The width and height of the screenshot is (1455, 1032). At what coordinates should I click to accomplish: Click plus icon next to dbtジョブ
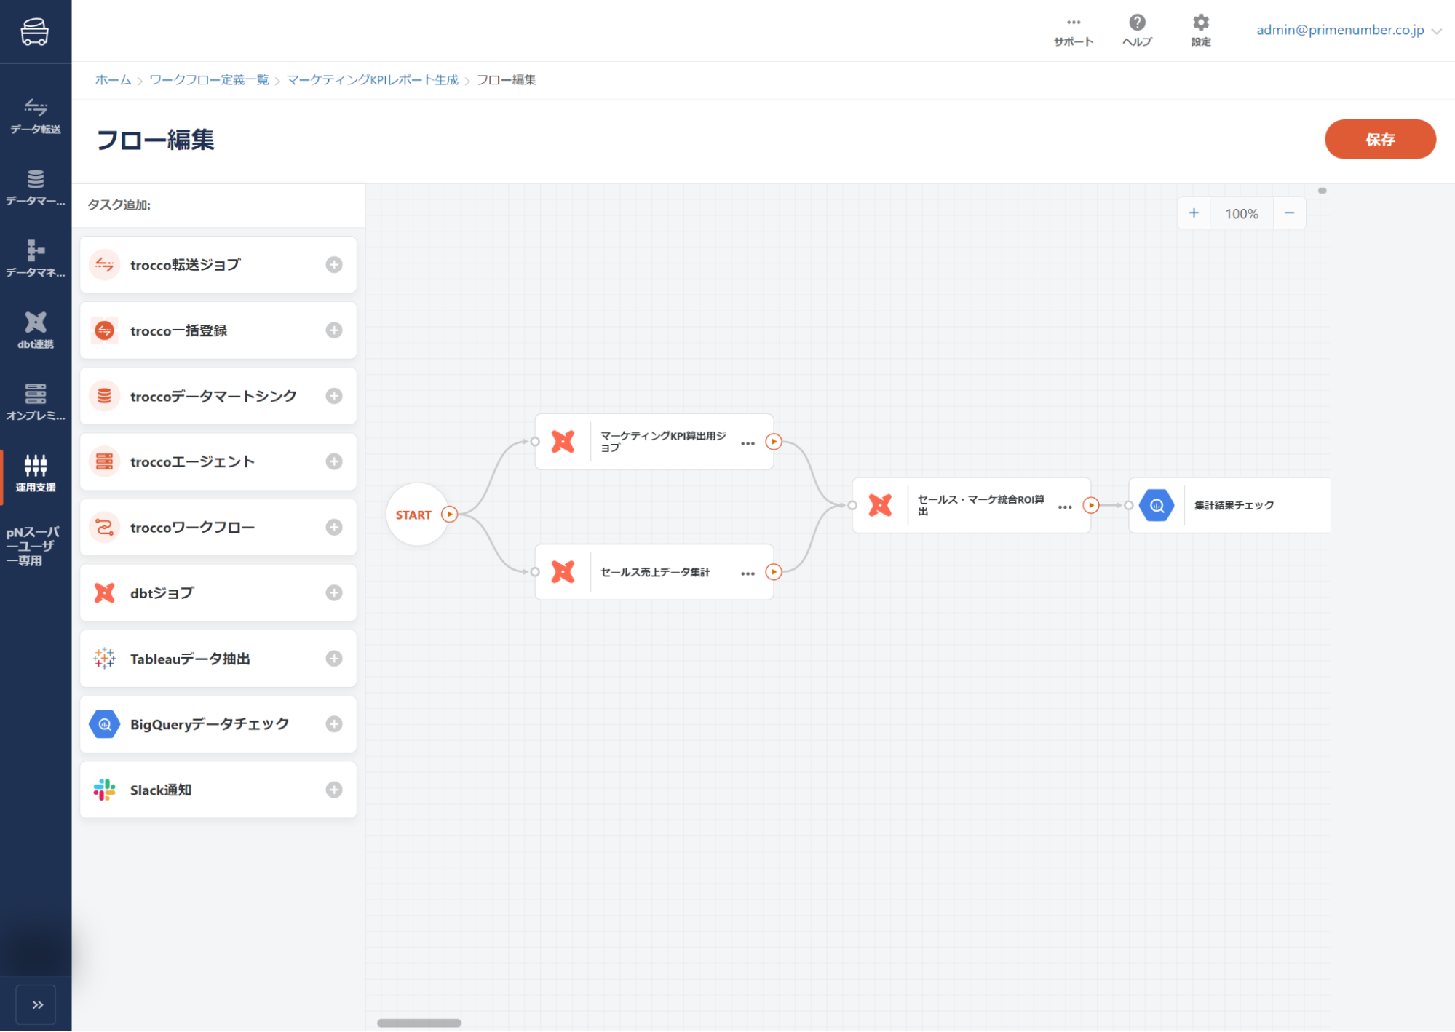(334, 593)
